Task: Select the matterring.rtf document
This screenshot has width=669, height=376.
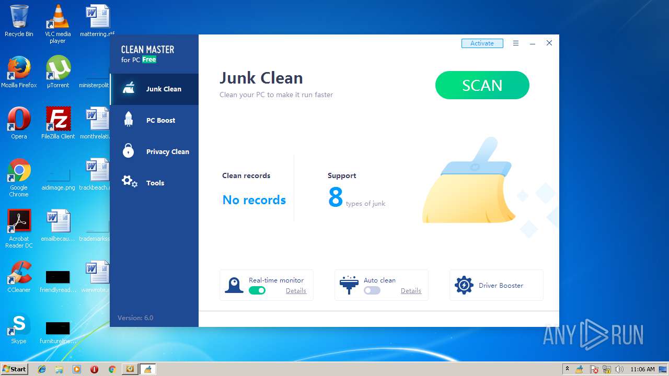Action: [97, 21]
